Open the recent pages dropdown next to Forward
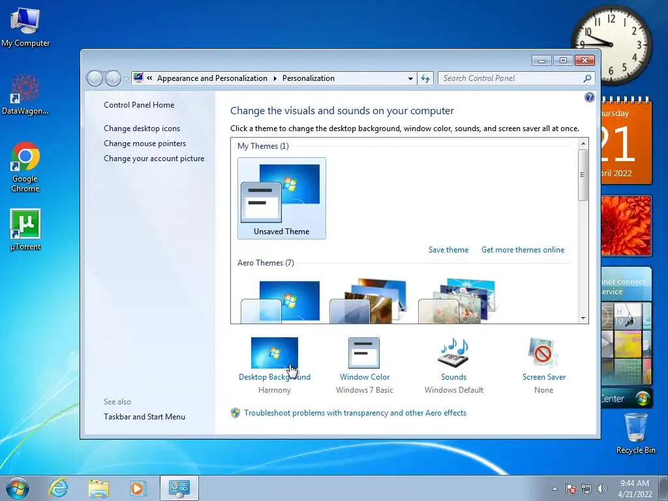This screenshot has height=501, width=668. 126,79
